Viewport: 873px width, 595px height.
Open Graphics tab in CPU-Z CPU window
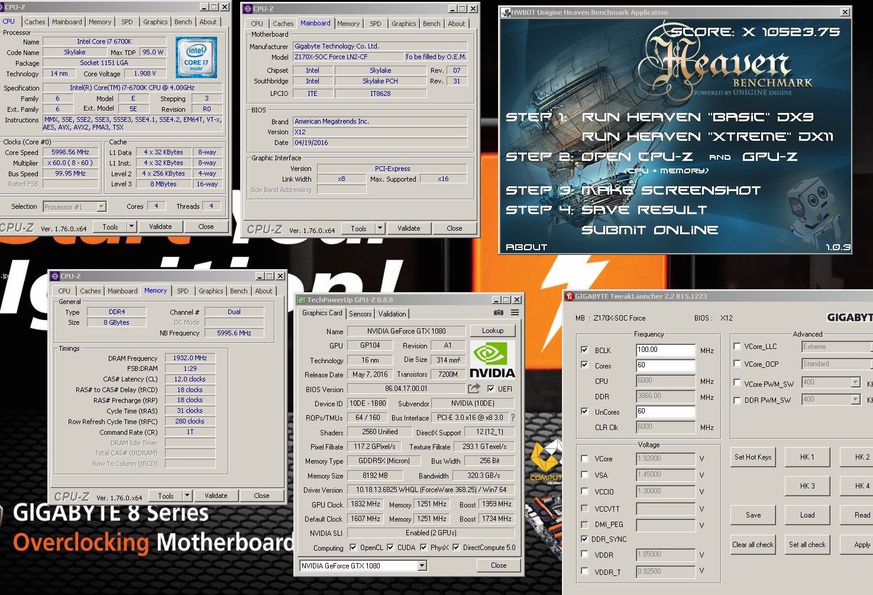pyautogui.click(x=156, y=22)
